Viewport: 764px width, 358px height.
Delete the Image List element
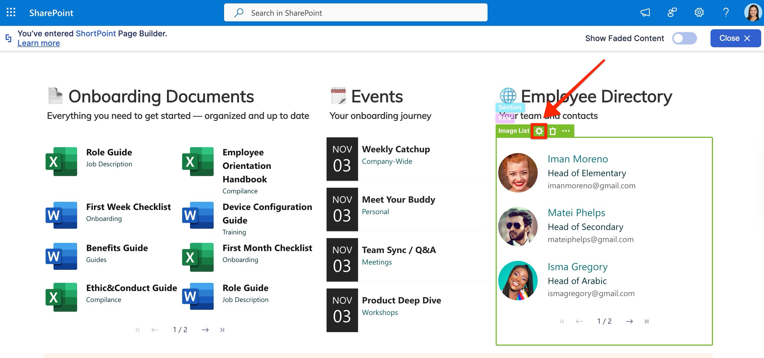pyautogui.click(x=553, y=131)
